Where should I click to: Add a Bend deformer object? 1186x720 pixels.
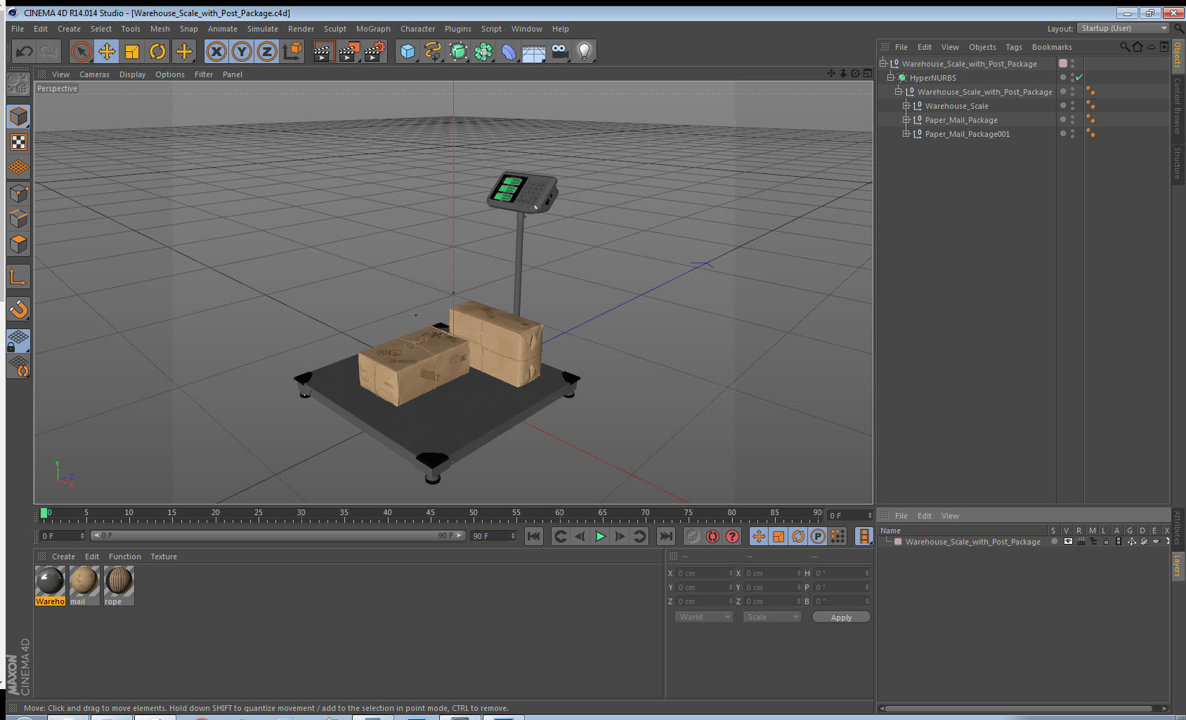pyautogui.click(x=509, y=51)
